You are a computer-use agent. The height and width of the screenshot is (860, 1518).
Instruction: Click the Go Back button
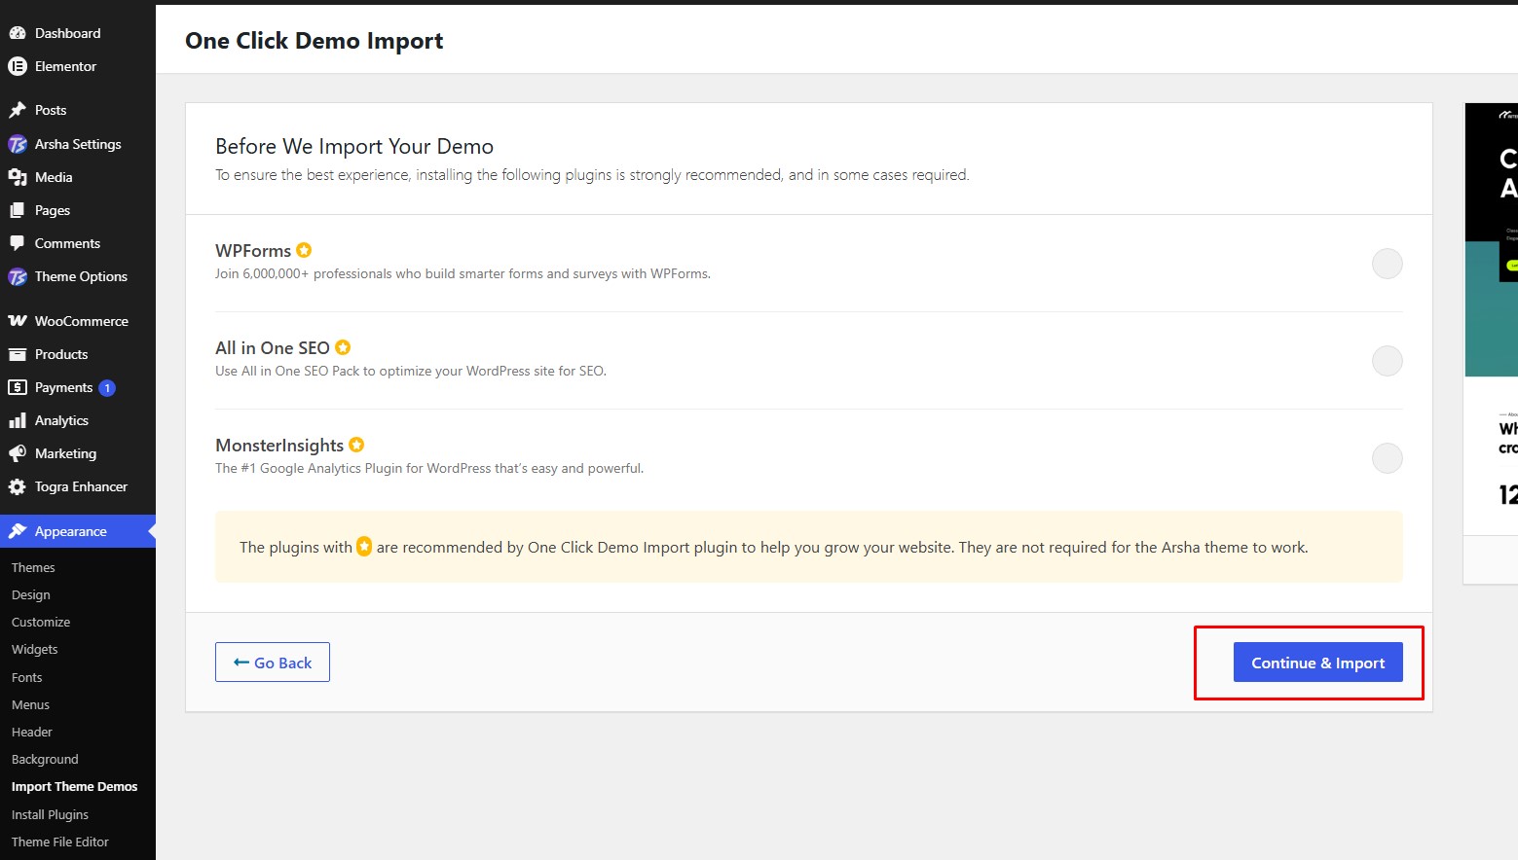273,663
